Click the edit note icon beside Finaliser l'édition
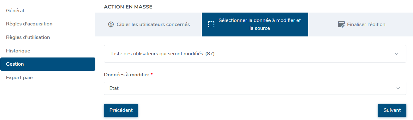Viewport: 413px width, 120px height. coord(341,25)
